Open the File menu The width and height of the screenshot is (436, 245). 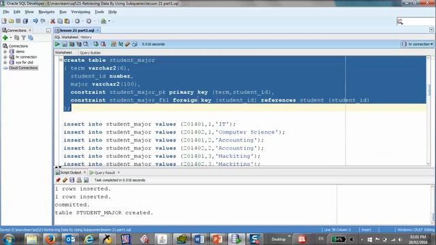click(x=6, y=12)
